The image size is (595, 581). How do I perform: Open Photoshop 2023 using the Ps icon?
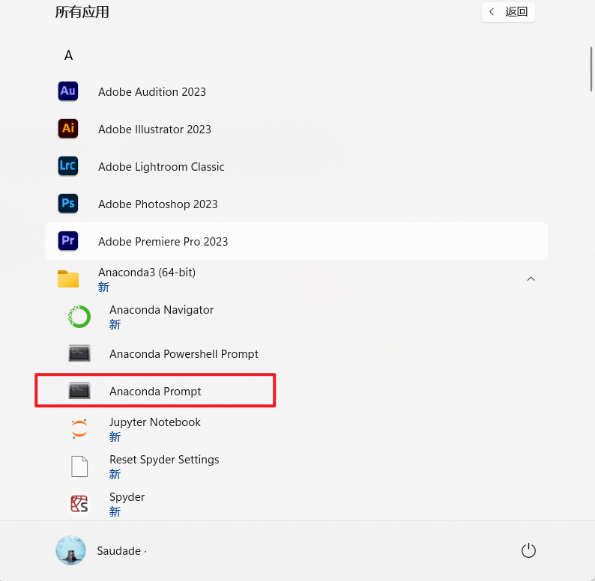tap(68, 204)
